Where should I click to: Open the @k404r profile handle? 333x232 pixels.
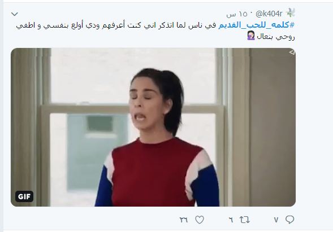pyautogui.click(x=269, y=14)
